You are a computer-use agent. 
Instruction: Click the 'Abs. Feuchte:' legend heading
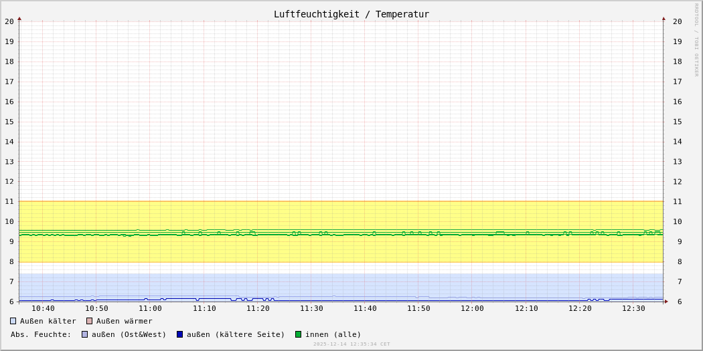click(41, 334)
